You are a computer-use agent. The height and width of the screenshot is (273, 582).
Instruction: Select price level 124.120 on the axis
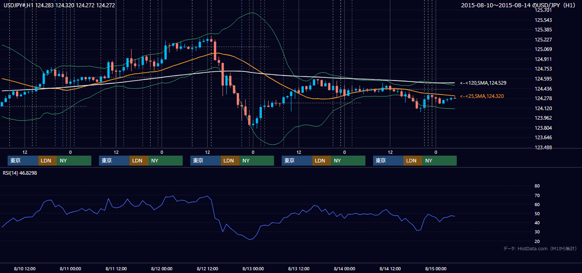coord(543,108)
